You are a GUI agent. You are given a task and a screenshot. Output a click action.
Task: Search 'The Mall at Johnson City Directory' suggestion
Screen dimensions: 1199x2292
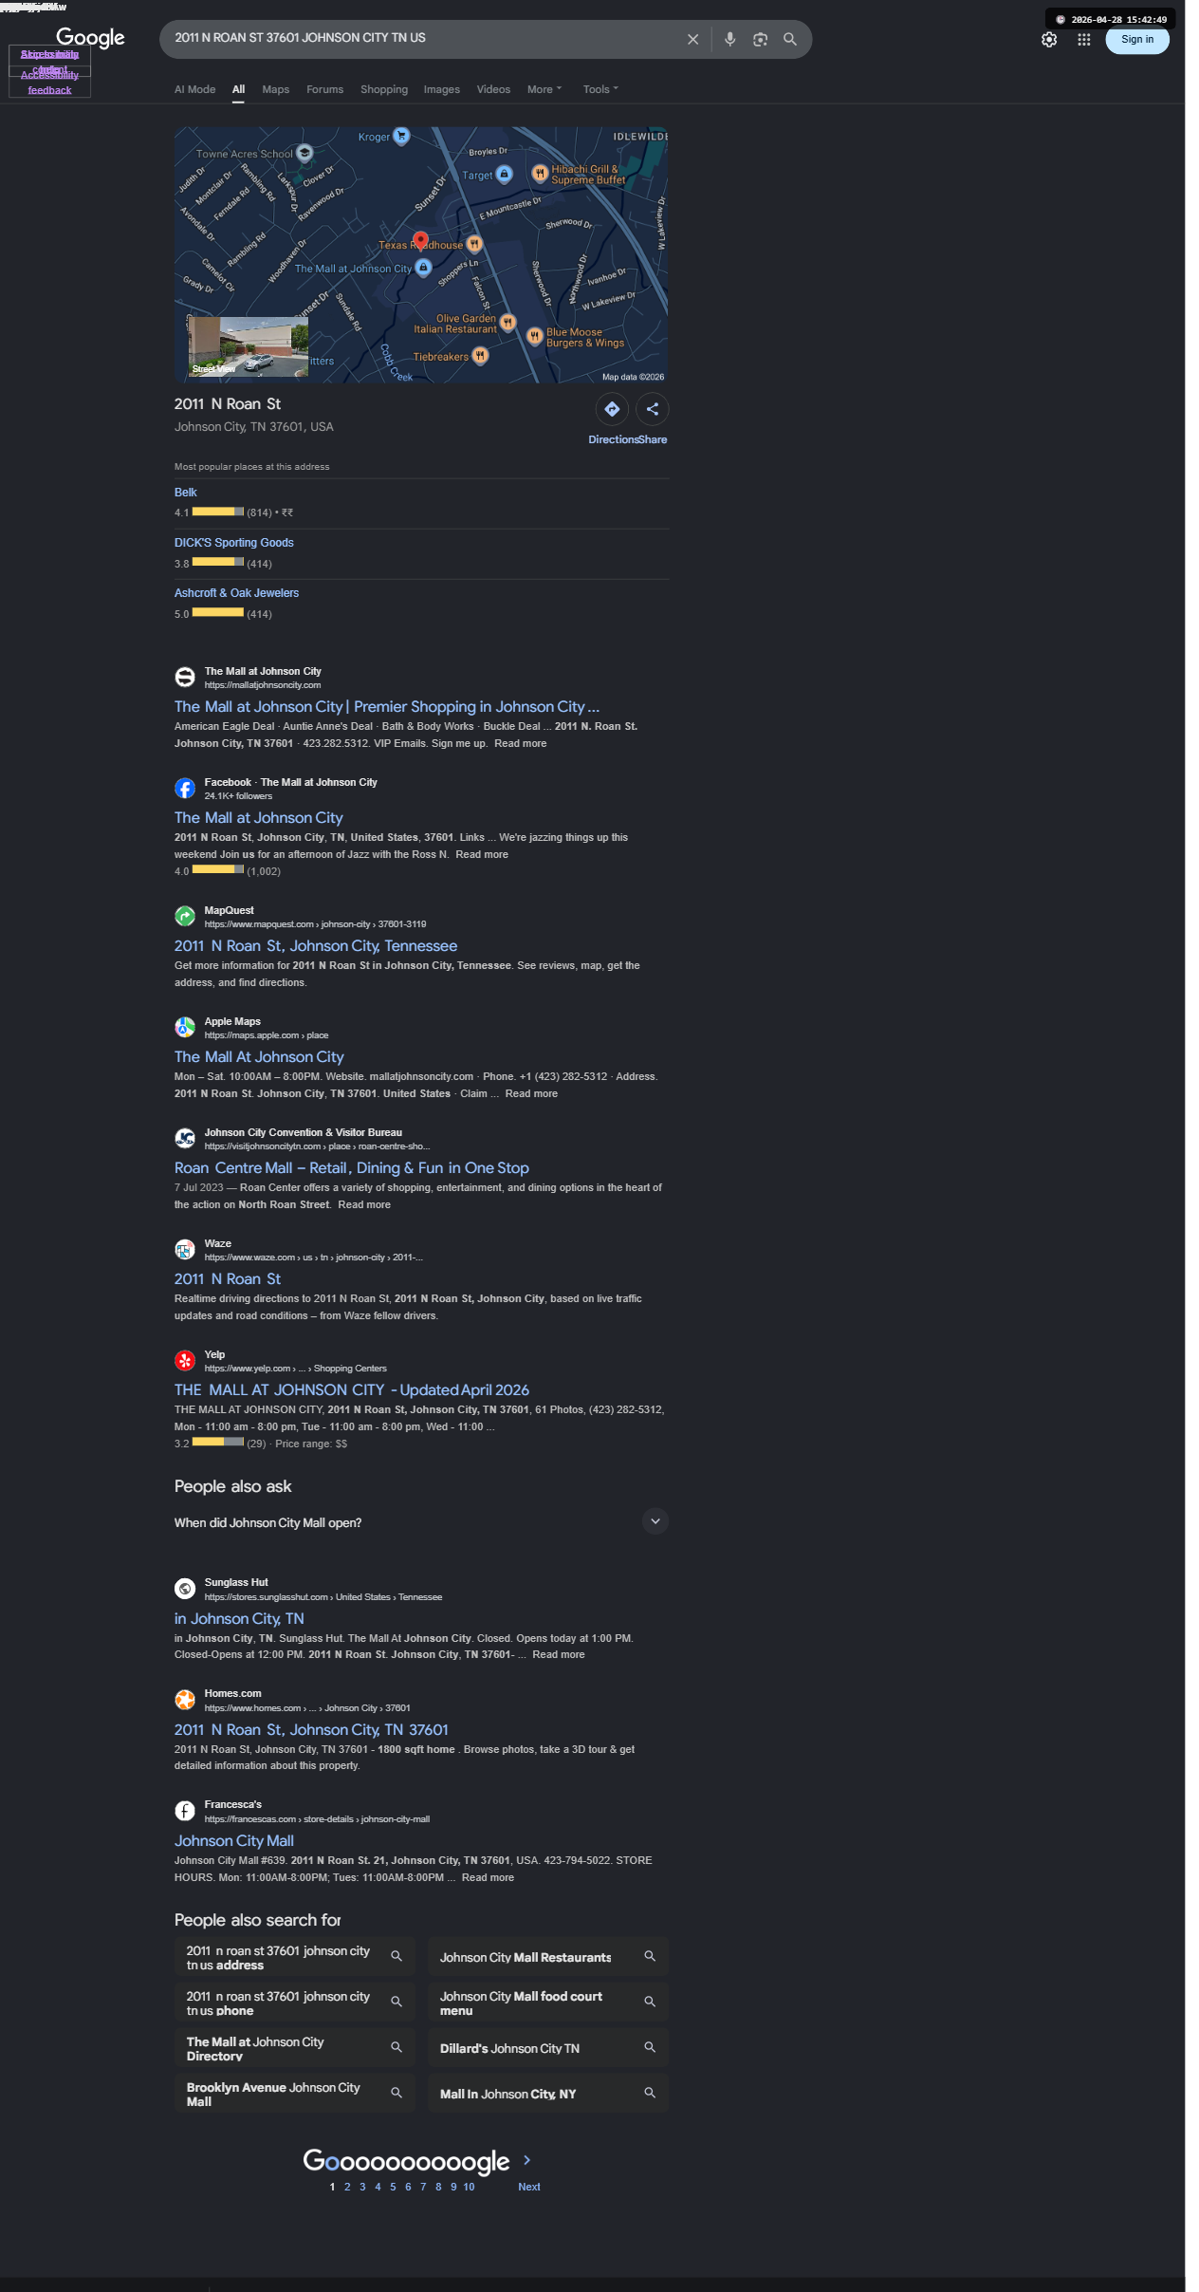[x=295, y=2048]
